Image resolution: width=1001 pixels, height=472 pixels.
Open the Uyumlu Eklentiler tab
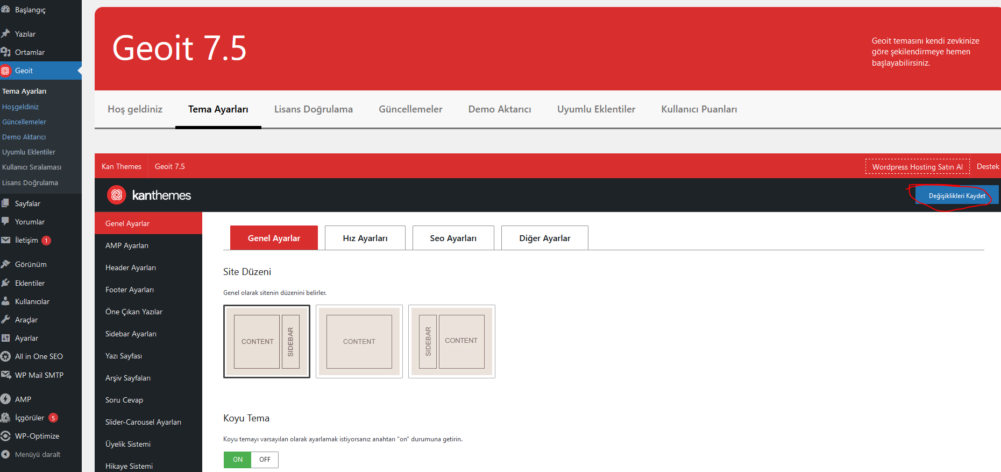pos(596,109)
